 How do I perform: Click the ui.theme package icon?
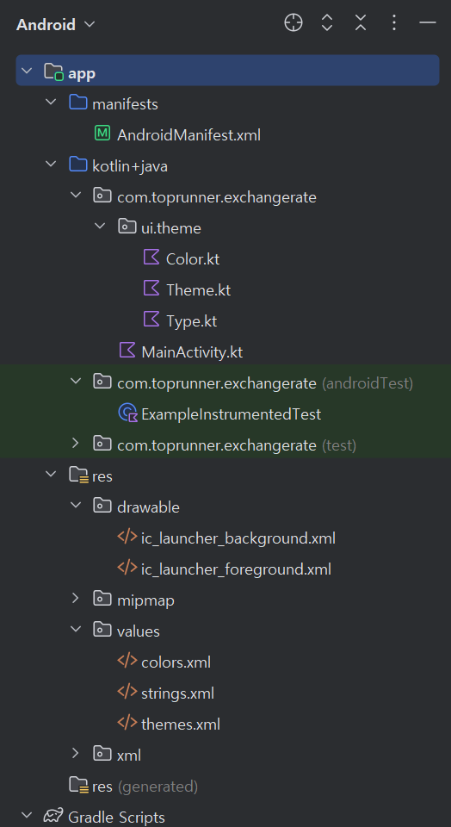pos(127,227)
